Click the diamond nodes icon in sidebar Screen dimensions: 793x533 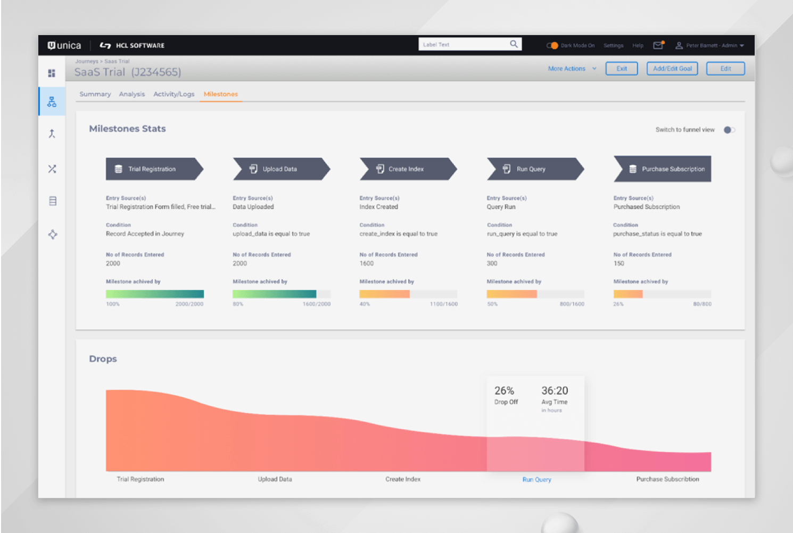point(52,235)
